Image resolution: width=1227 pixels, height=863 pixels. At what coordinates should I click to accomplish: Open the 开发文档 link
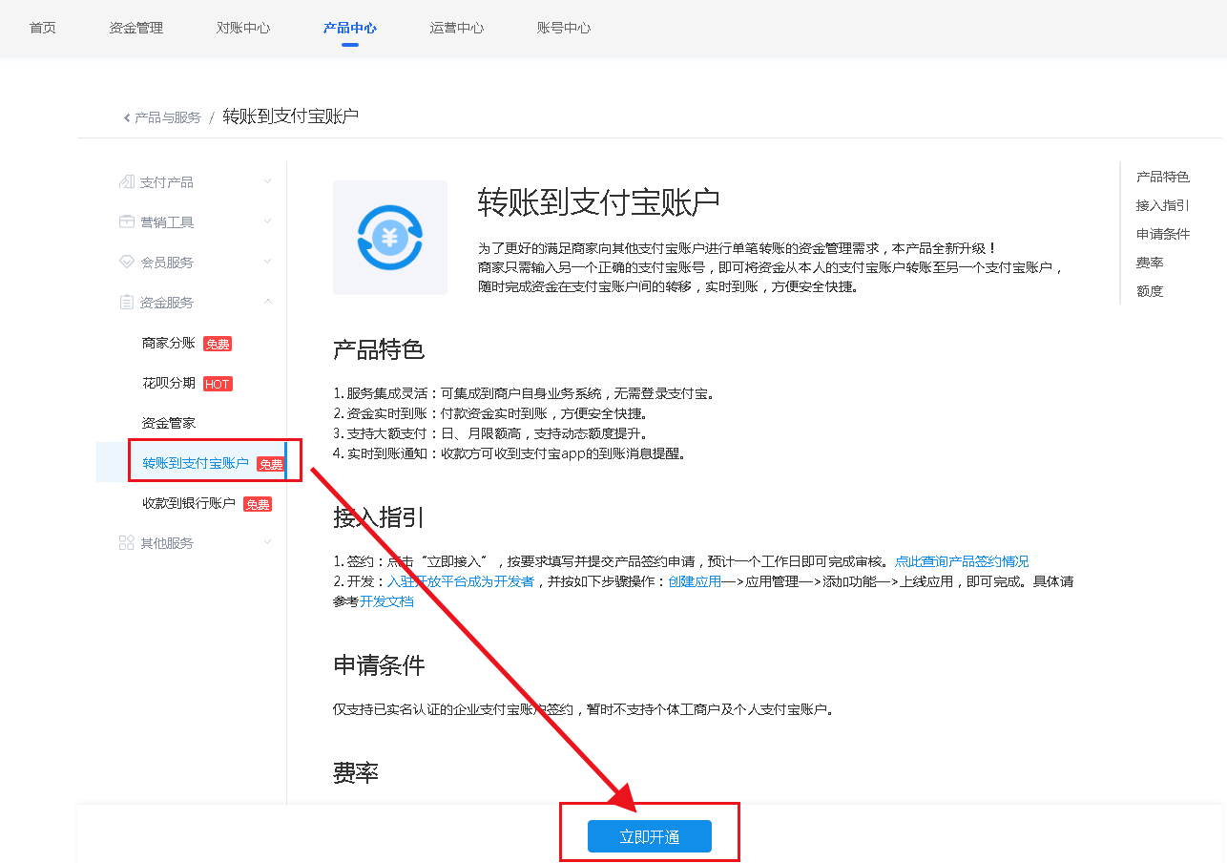(387, 601)
